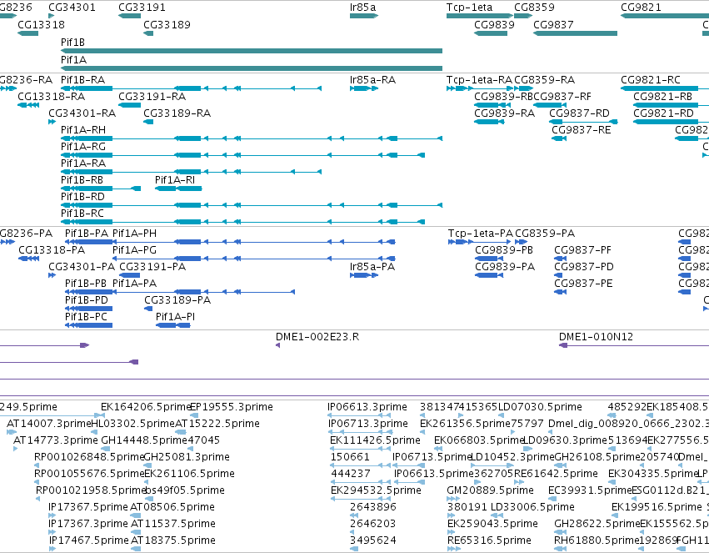
Task: Click the CG9839 gene label
Action: point(494,24)
